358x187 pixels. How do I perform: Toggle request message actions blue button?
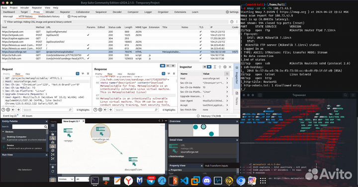[78, 74]
